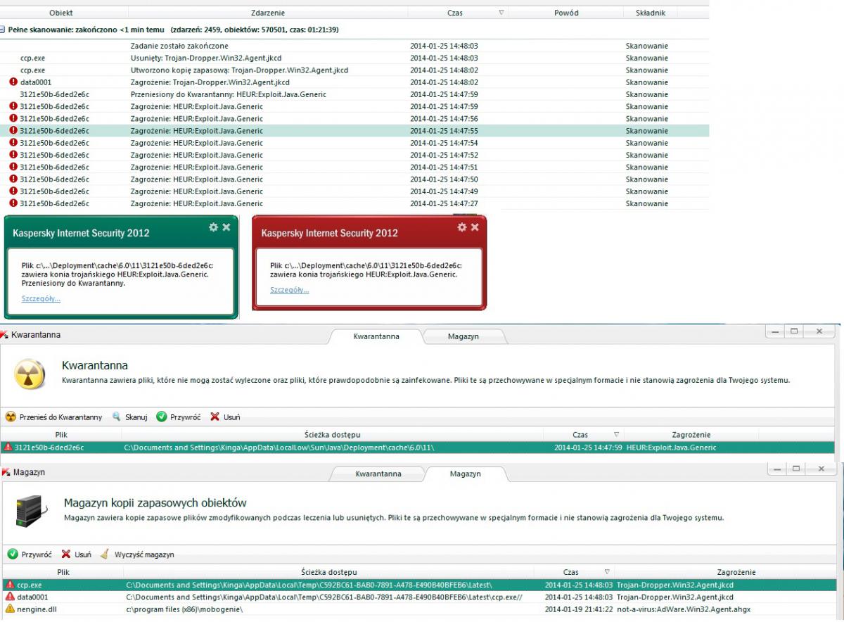Select threat row timestamped 2014-01-25 14:47:49
Image resolution: width=844 pixels, height=622 pixels.
(x=354, y=191)
